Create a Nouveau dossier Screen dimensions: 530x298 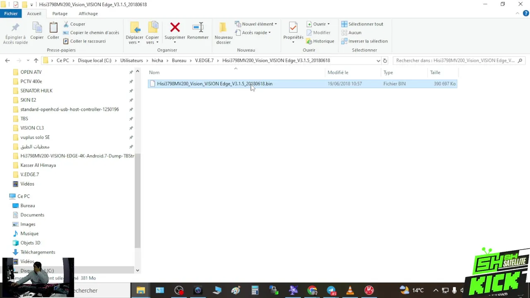(223, 33)
